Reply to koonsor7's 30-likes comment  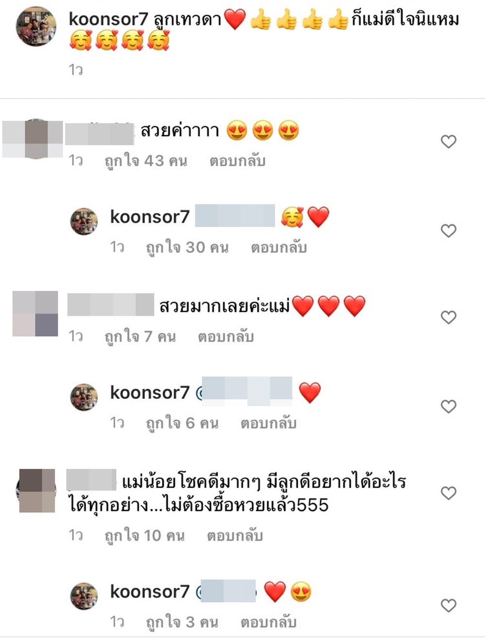pos(279,248)
